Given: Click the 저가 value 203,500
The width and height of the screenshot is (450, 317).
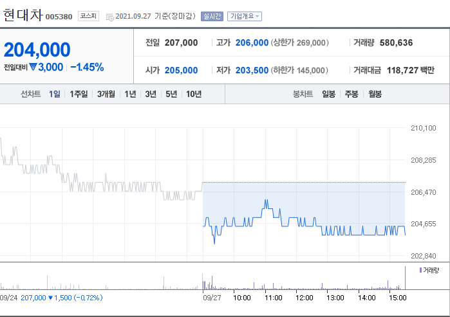Looking at the screenshot, I should click(252, 70).
